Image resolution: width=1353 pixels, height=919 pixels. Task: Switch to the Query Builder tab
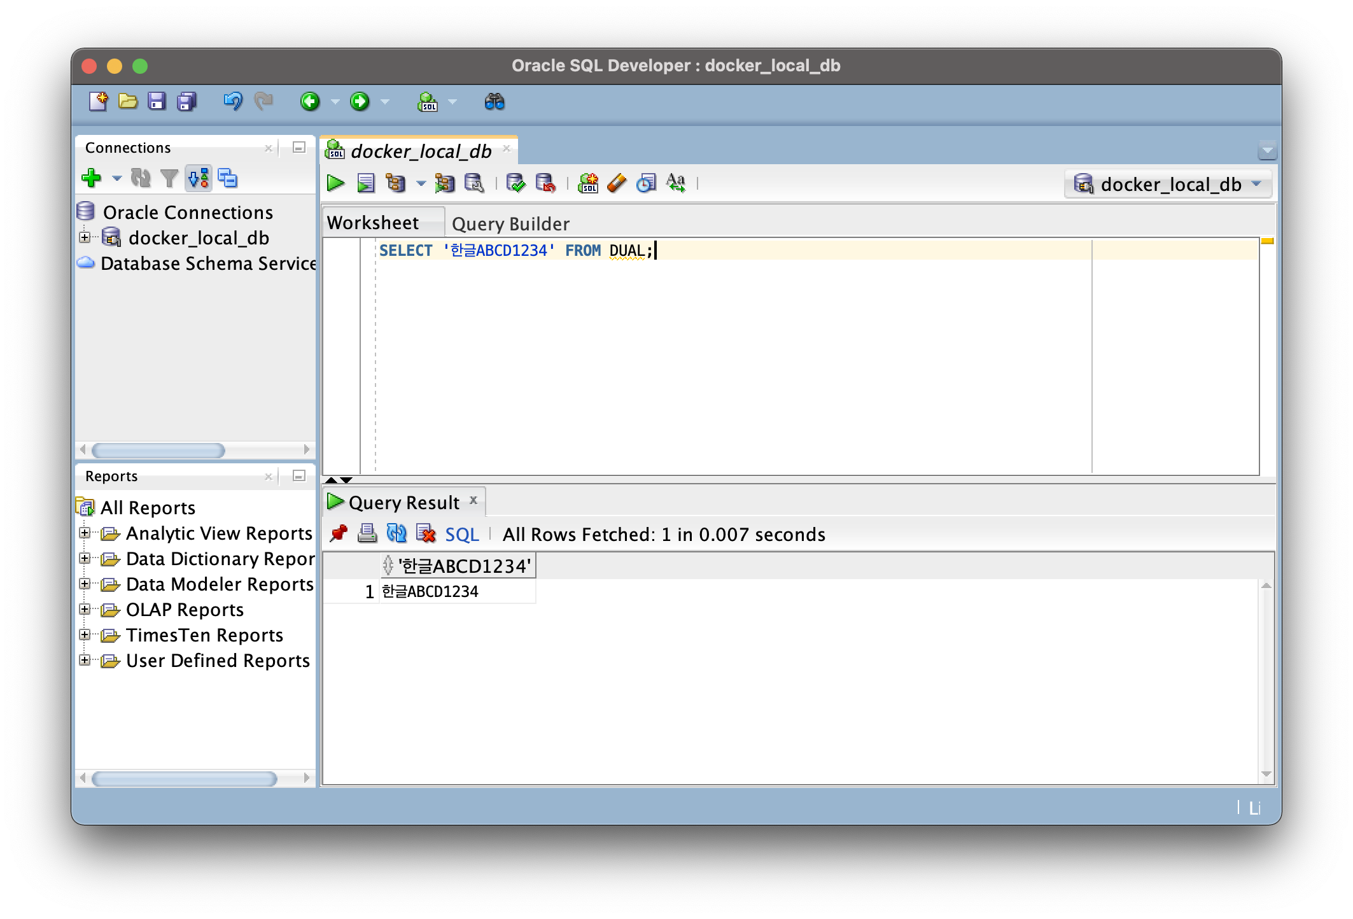tap(510, 224)
